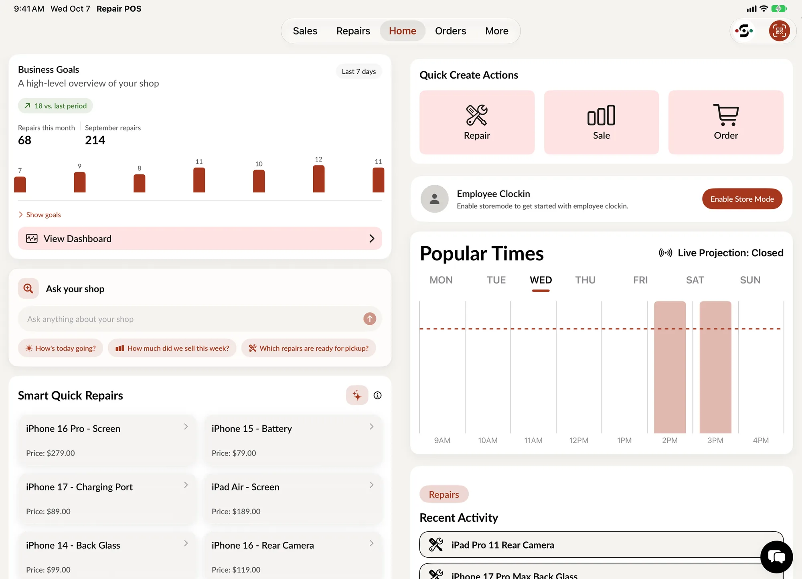This screenshot has width=802, height=579.
Task: Open View Dashboard
Action: point(200,239)
